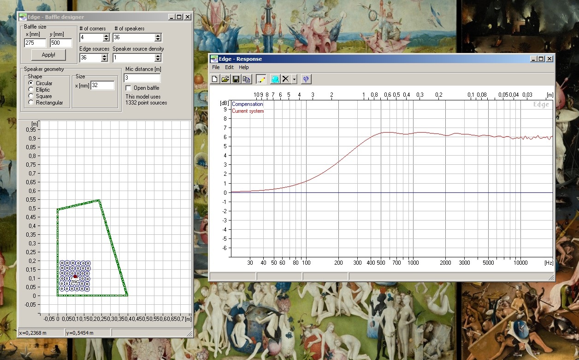579x360 pixels.
Task: Click the cyan baffle designer icon
Action: click(275, 79)
